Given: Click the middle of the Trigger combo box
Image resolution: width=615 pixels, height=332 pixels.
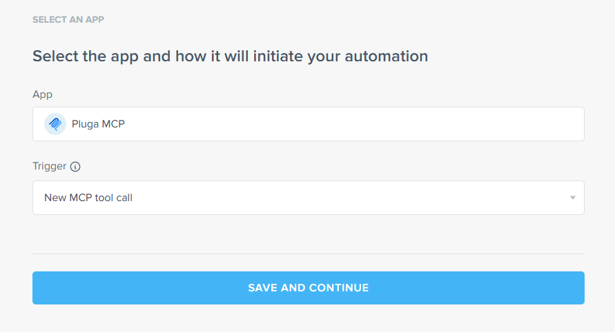Looking at the screenshot, I should coord(309,198).
